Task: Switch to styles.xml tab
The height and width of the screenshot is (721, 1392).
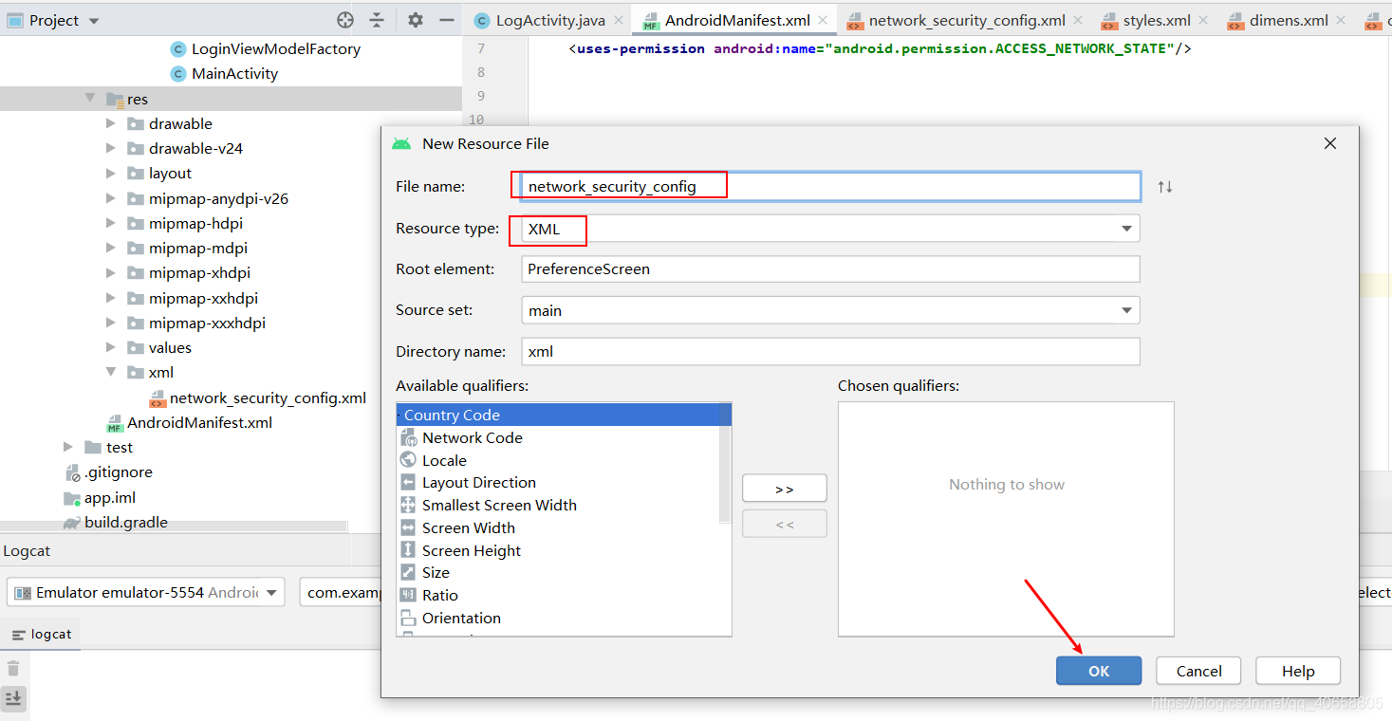Action: pos(1157,20)
